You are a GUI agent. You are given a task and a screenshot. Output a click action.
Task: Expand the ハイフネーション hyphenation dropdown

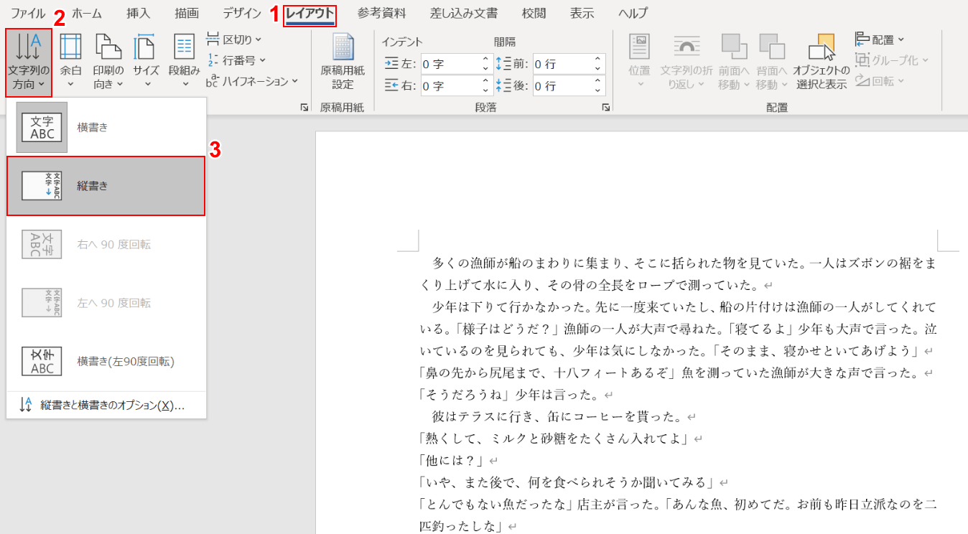[x=252, y=81]
